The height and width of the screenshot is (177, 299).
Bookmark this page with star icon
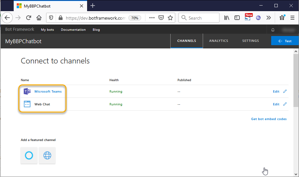(170, 18)
